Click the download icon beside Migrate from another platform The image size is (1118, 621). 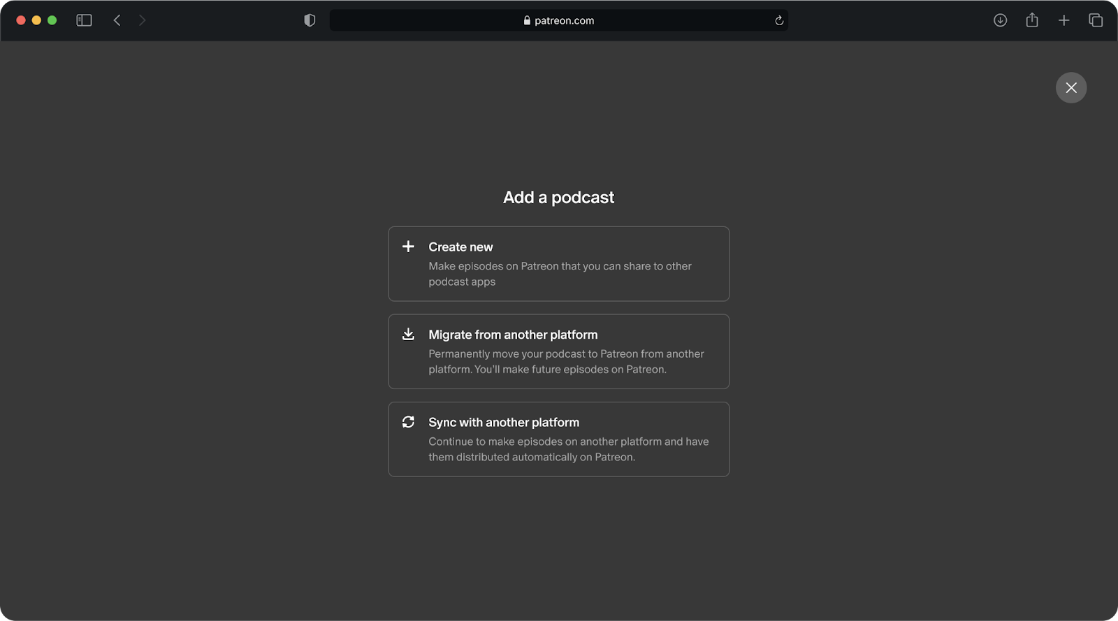[409, 335]
